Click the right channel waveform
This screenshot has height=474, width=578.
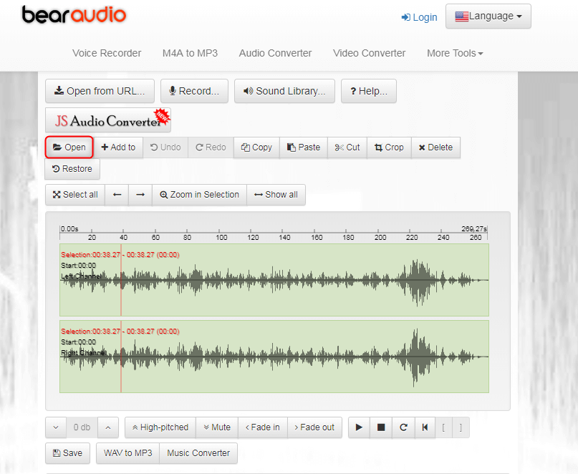coord(274,357)
